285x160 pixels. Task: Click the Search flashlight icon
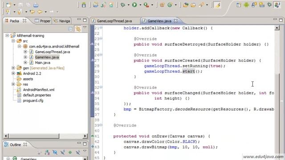pos(201,5)
